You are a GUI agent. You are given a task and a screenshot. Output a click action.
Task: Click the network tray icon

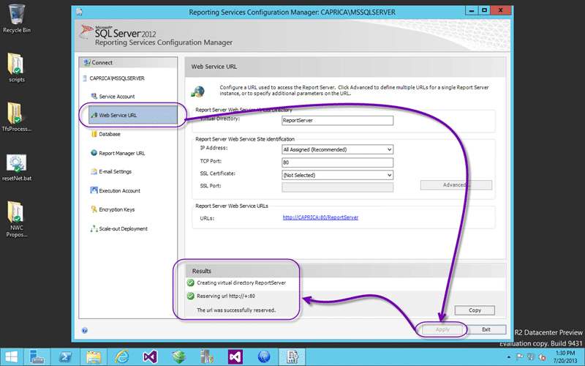(531, 357)
